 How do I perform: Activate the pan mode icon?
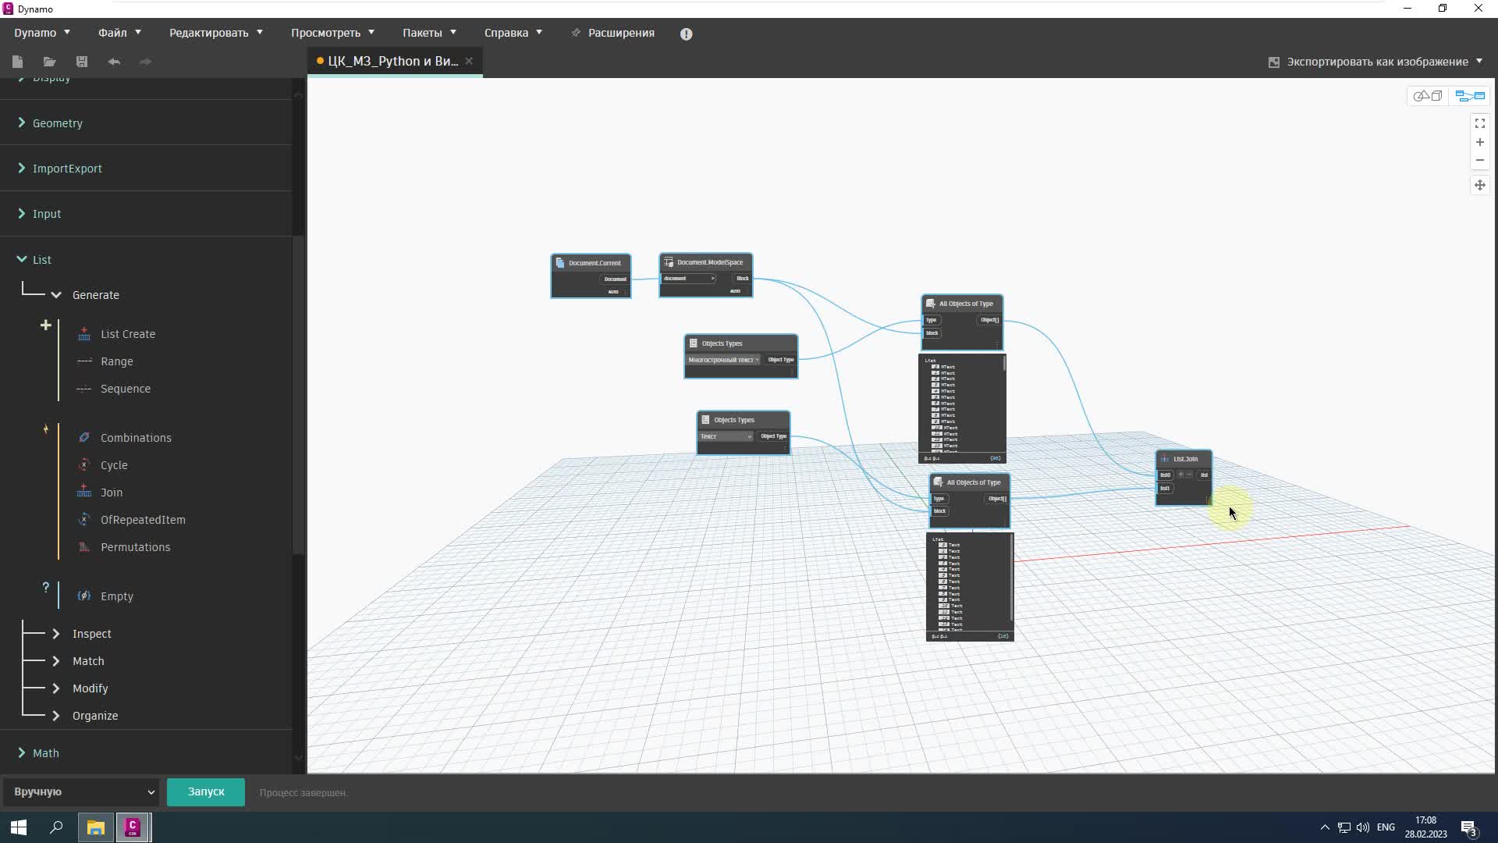point(1480,185)
